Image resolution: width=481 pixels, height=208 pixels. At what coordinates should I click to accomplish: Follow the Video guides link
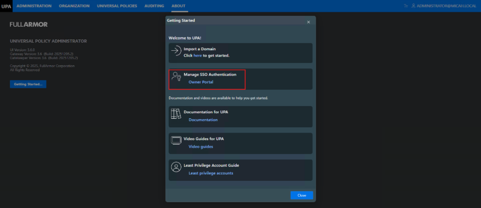[x=201, y=146]
